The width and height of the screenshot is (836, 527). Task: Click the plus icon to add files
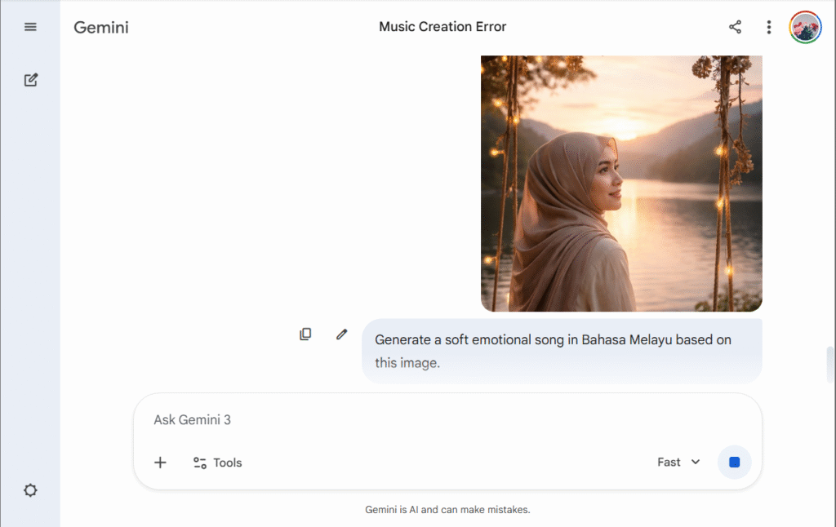coord(160,463)
